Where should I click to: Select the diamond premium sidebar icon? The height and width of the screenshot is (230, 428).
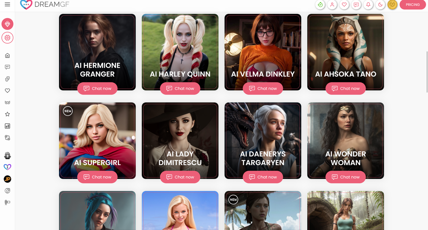7,24
